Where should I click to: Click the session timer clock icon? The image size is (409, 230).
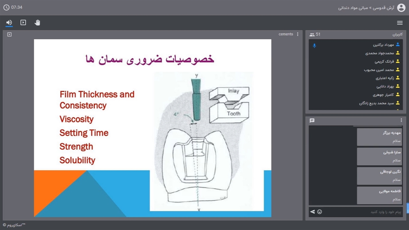coord(6,7)
